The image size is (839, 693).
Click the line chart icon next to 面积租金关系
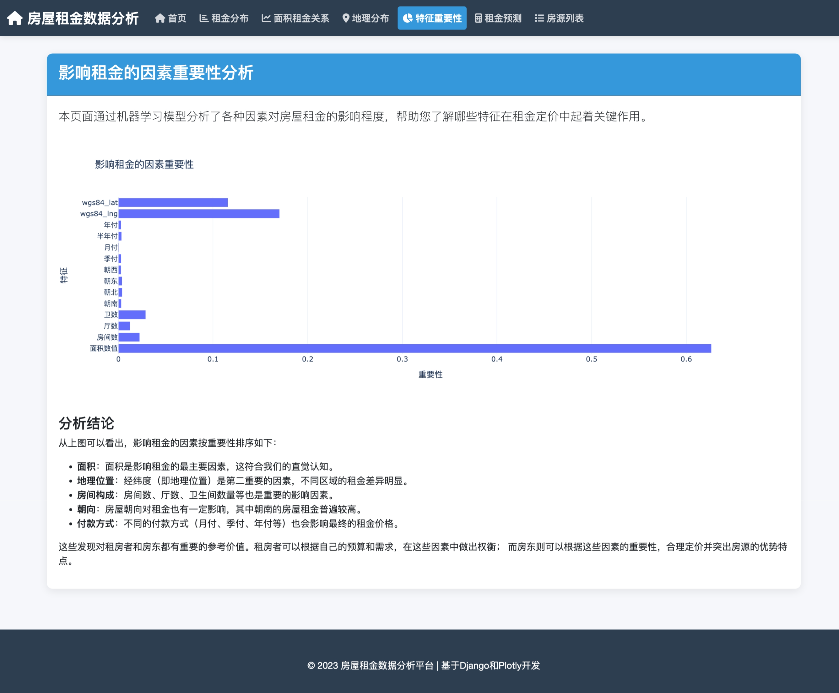coord(266,19)
